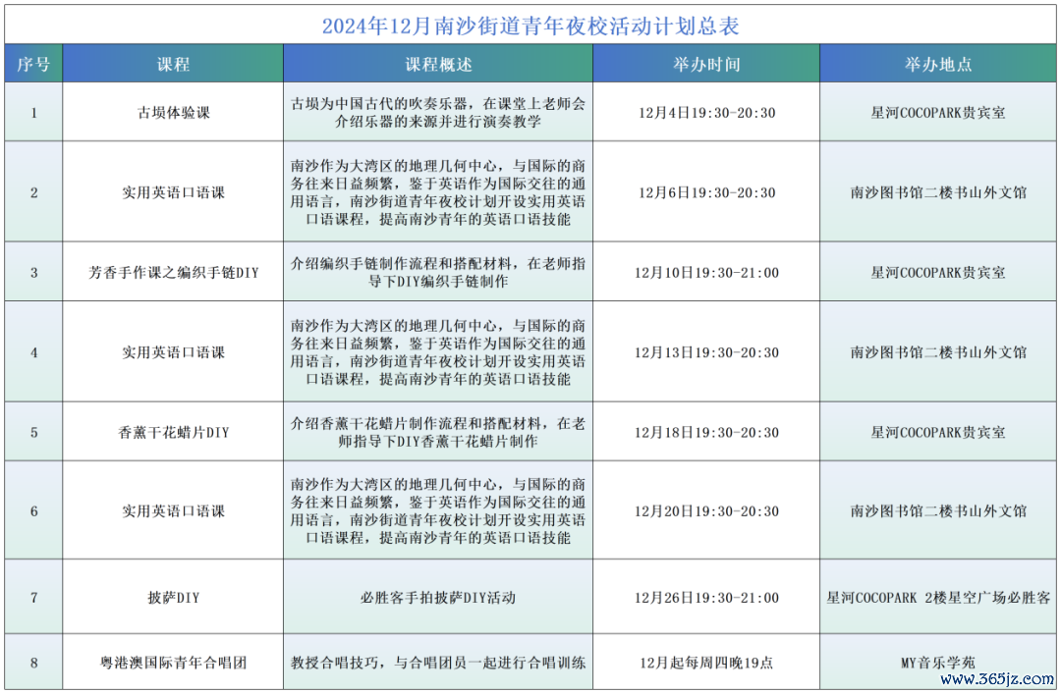Click the 编织手链 description in row 3

pyautogui.click(x=438, y=272)
